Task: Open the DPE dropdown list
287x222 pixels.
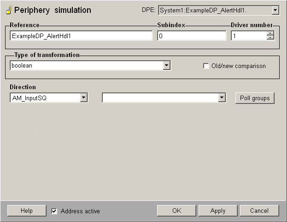Action: point(275,10)
